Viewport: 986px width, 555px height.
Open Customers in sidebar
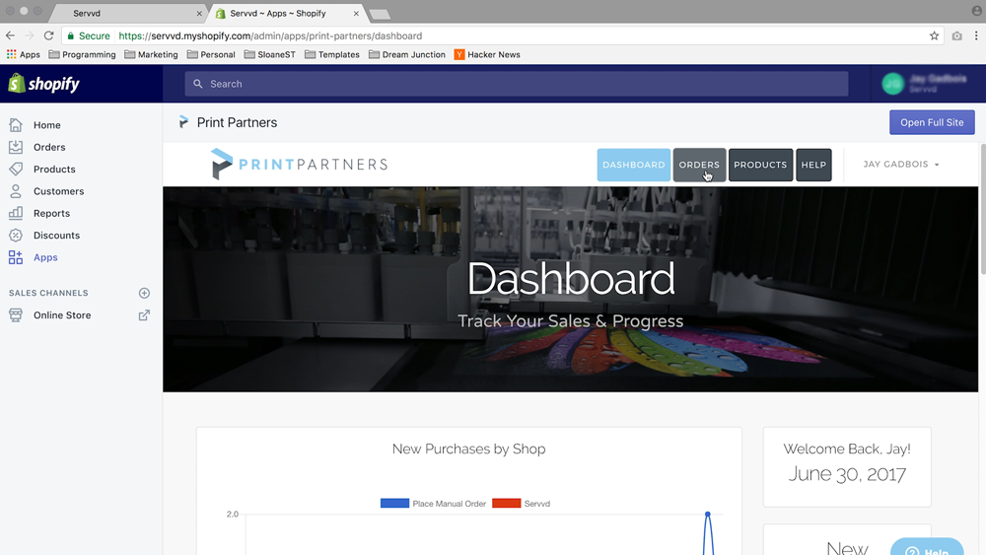[x=58, y=191]
